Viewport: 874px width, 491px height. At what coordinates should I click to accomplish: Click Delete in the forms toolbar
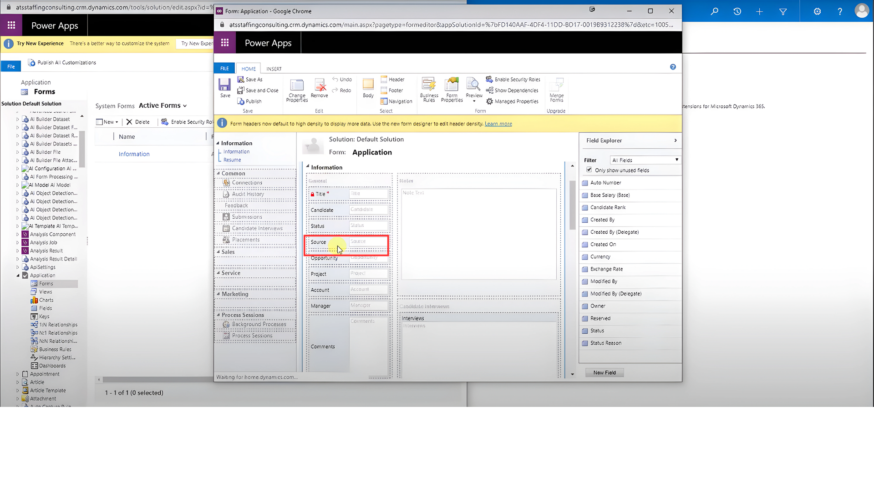(138, 122)
